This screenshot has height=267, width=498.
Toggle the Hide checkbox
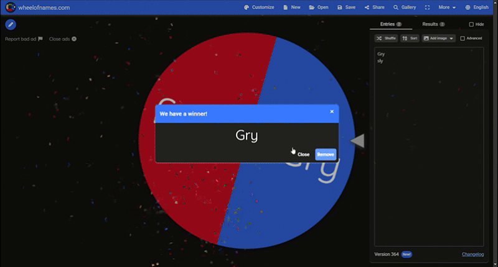tap(471, 24)
